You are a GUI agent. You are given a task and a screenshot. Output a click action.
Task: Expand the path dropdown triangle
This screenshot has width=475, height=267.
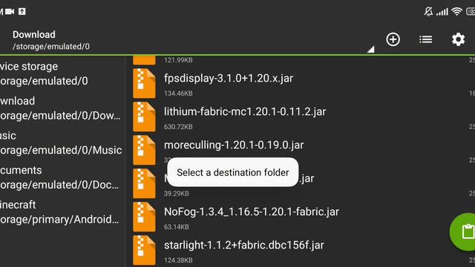tap(371, 50)
